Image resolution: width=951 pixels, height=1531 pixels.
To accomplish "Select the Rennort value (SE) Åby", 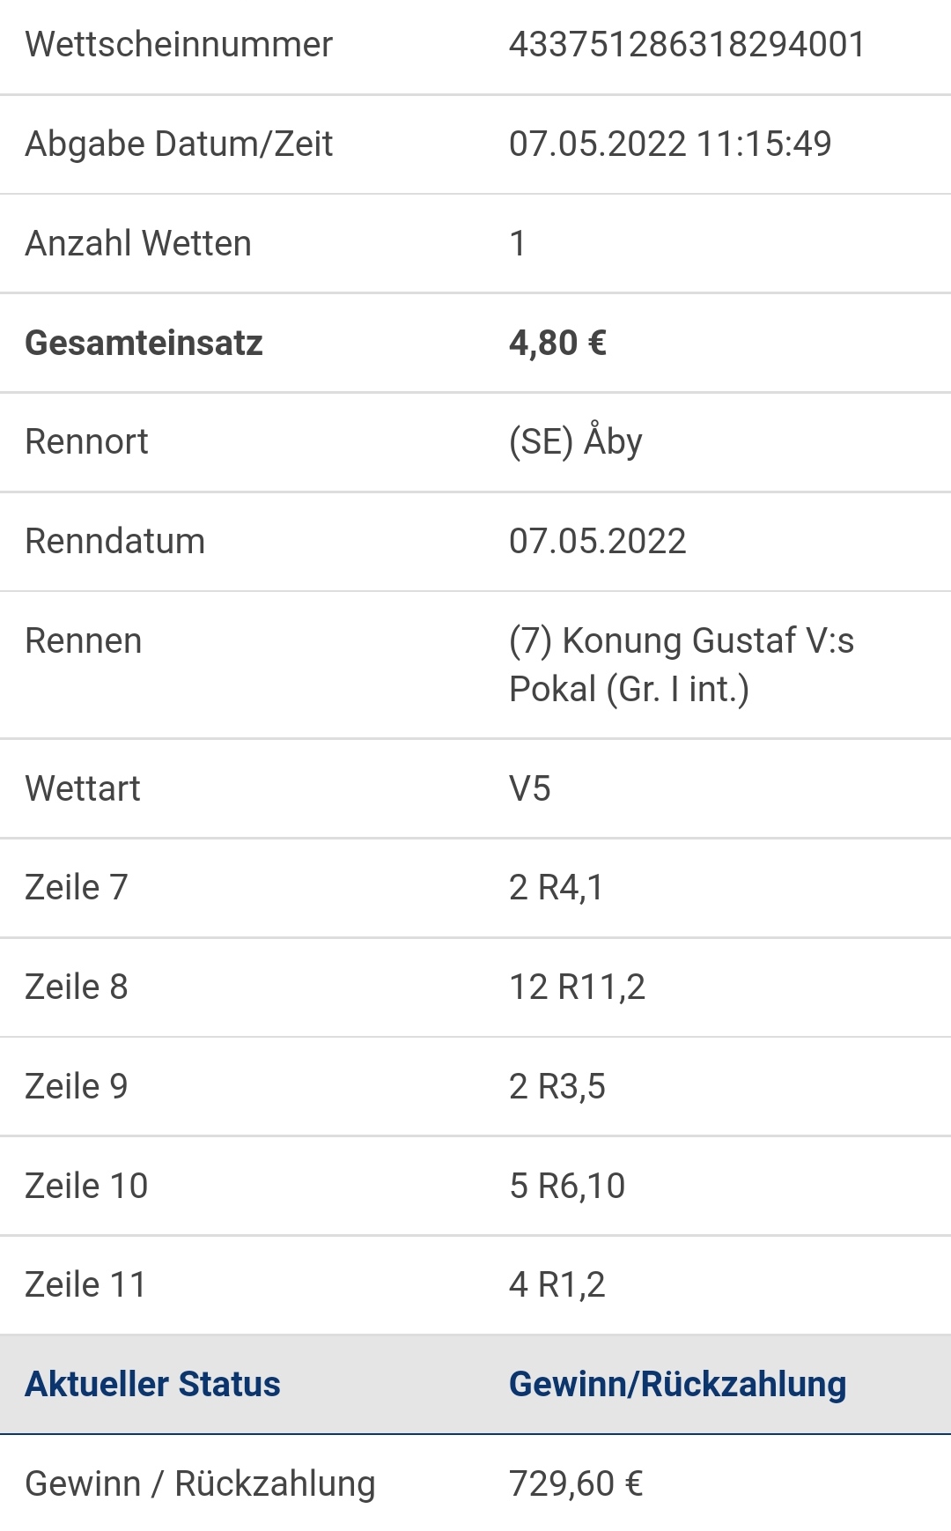I will tap(576, 440).
